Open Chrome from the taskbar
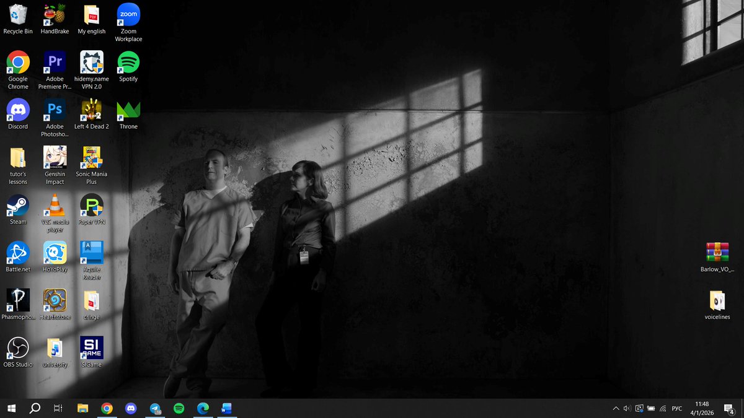744x418 pixels. (107, 408)
